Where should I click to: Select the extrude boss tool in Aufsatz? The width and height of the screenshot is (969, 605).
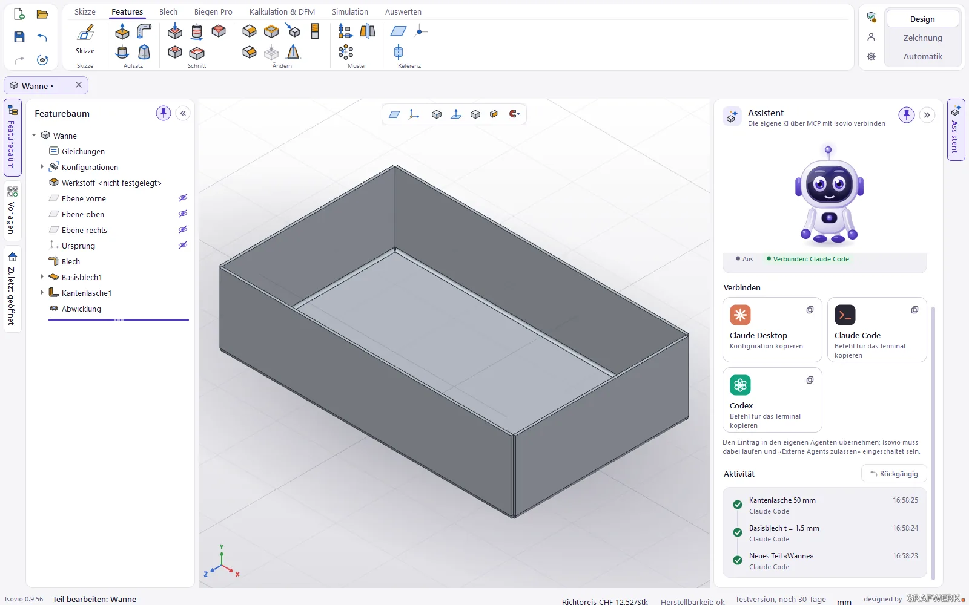pyautogui.click(x=122, y=31)
